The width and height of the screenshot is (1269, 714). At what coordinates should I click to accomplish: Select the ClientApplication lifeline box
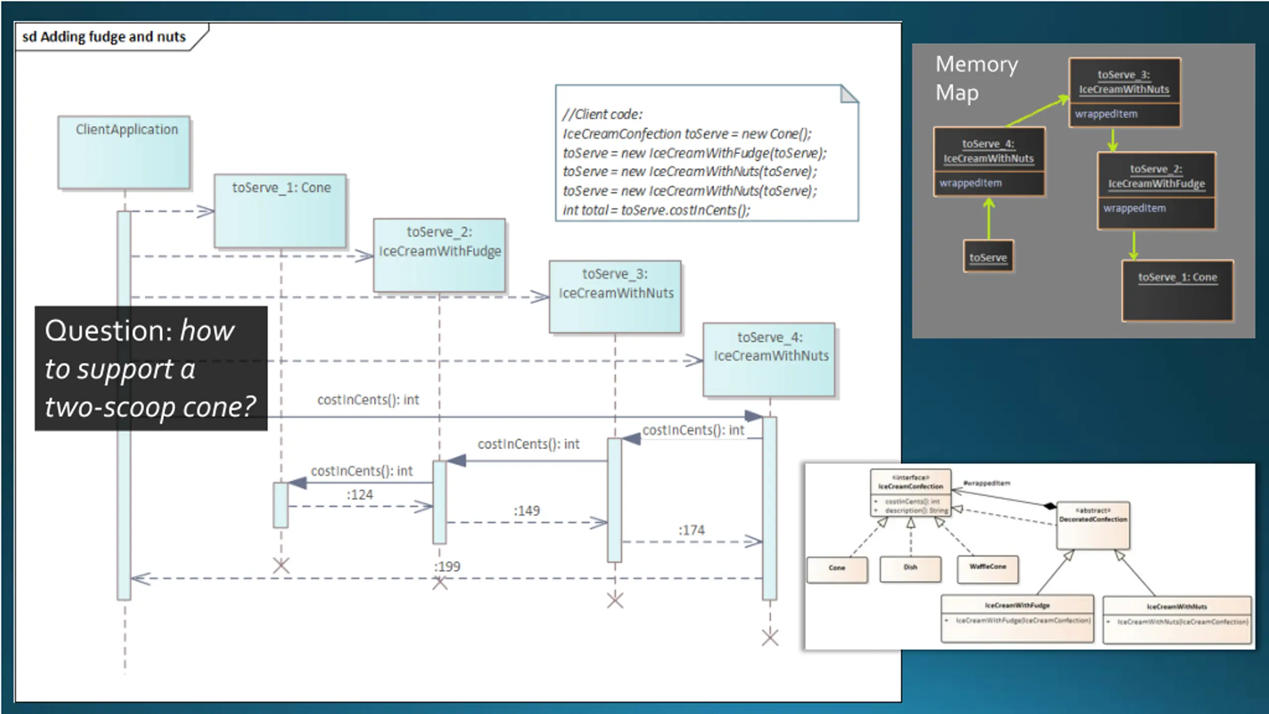(x=124, y=152)
